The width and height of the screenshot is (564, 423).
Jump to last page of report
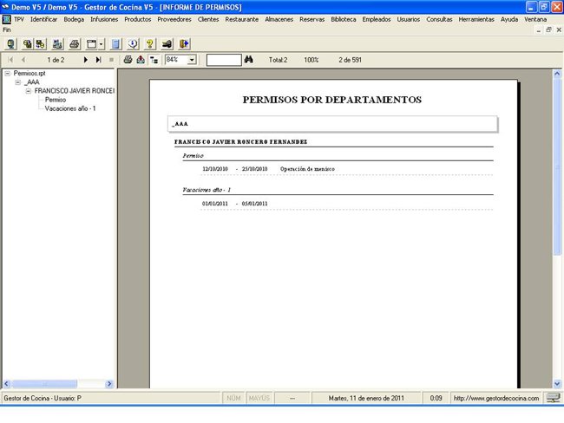[x=99, y=60]
